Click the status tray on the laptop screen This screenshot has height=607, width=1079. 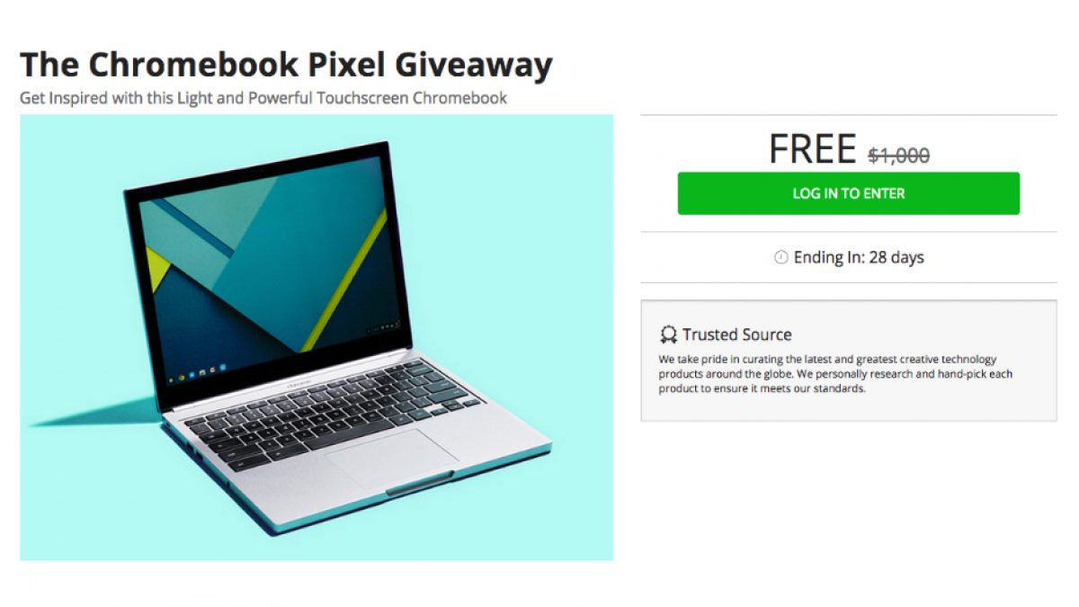384,327
